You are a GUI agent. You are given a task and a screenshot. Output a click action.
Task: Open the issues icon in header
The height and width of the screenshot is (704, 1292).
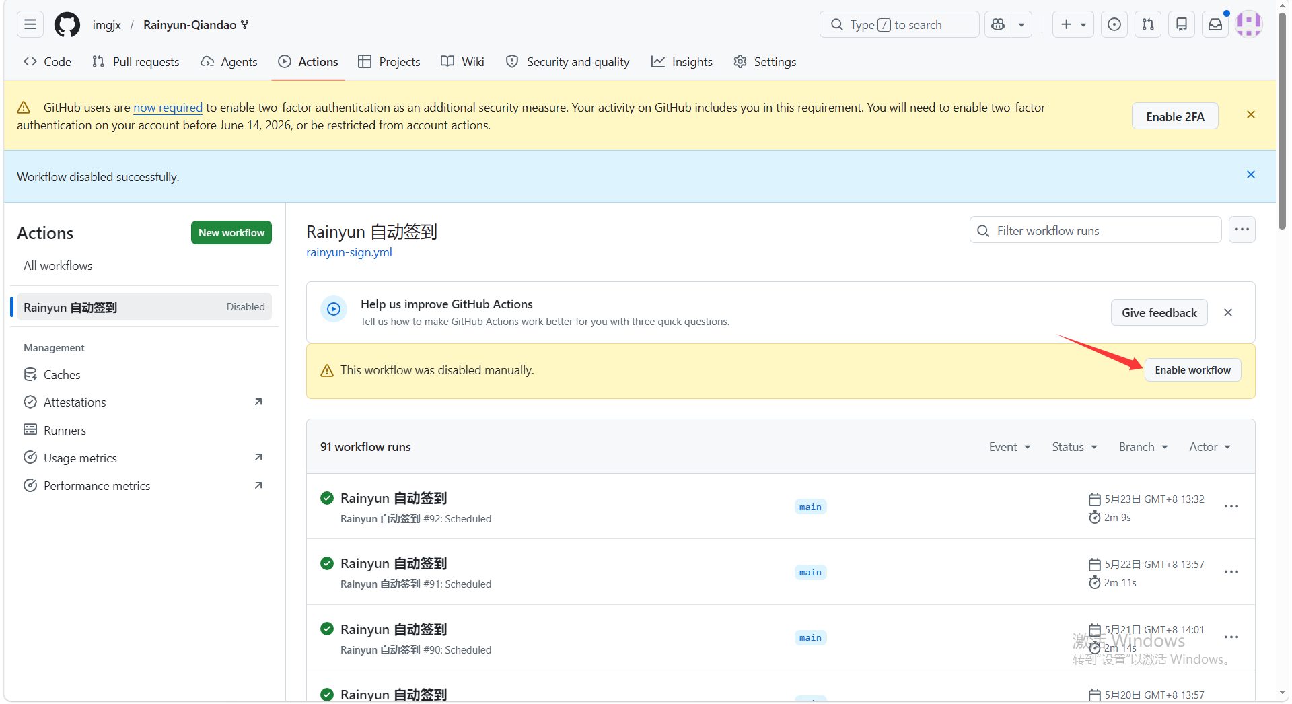1114,25
